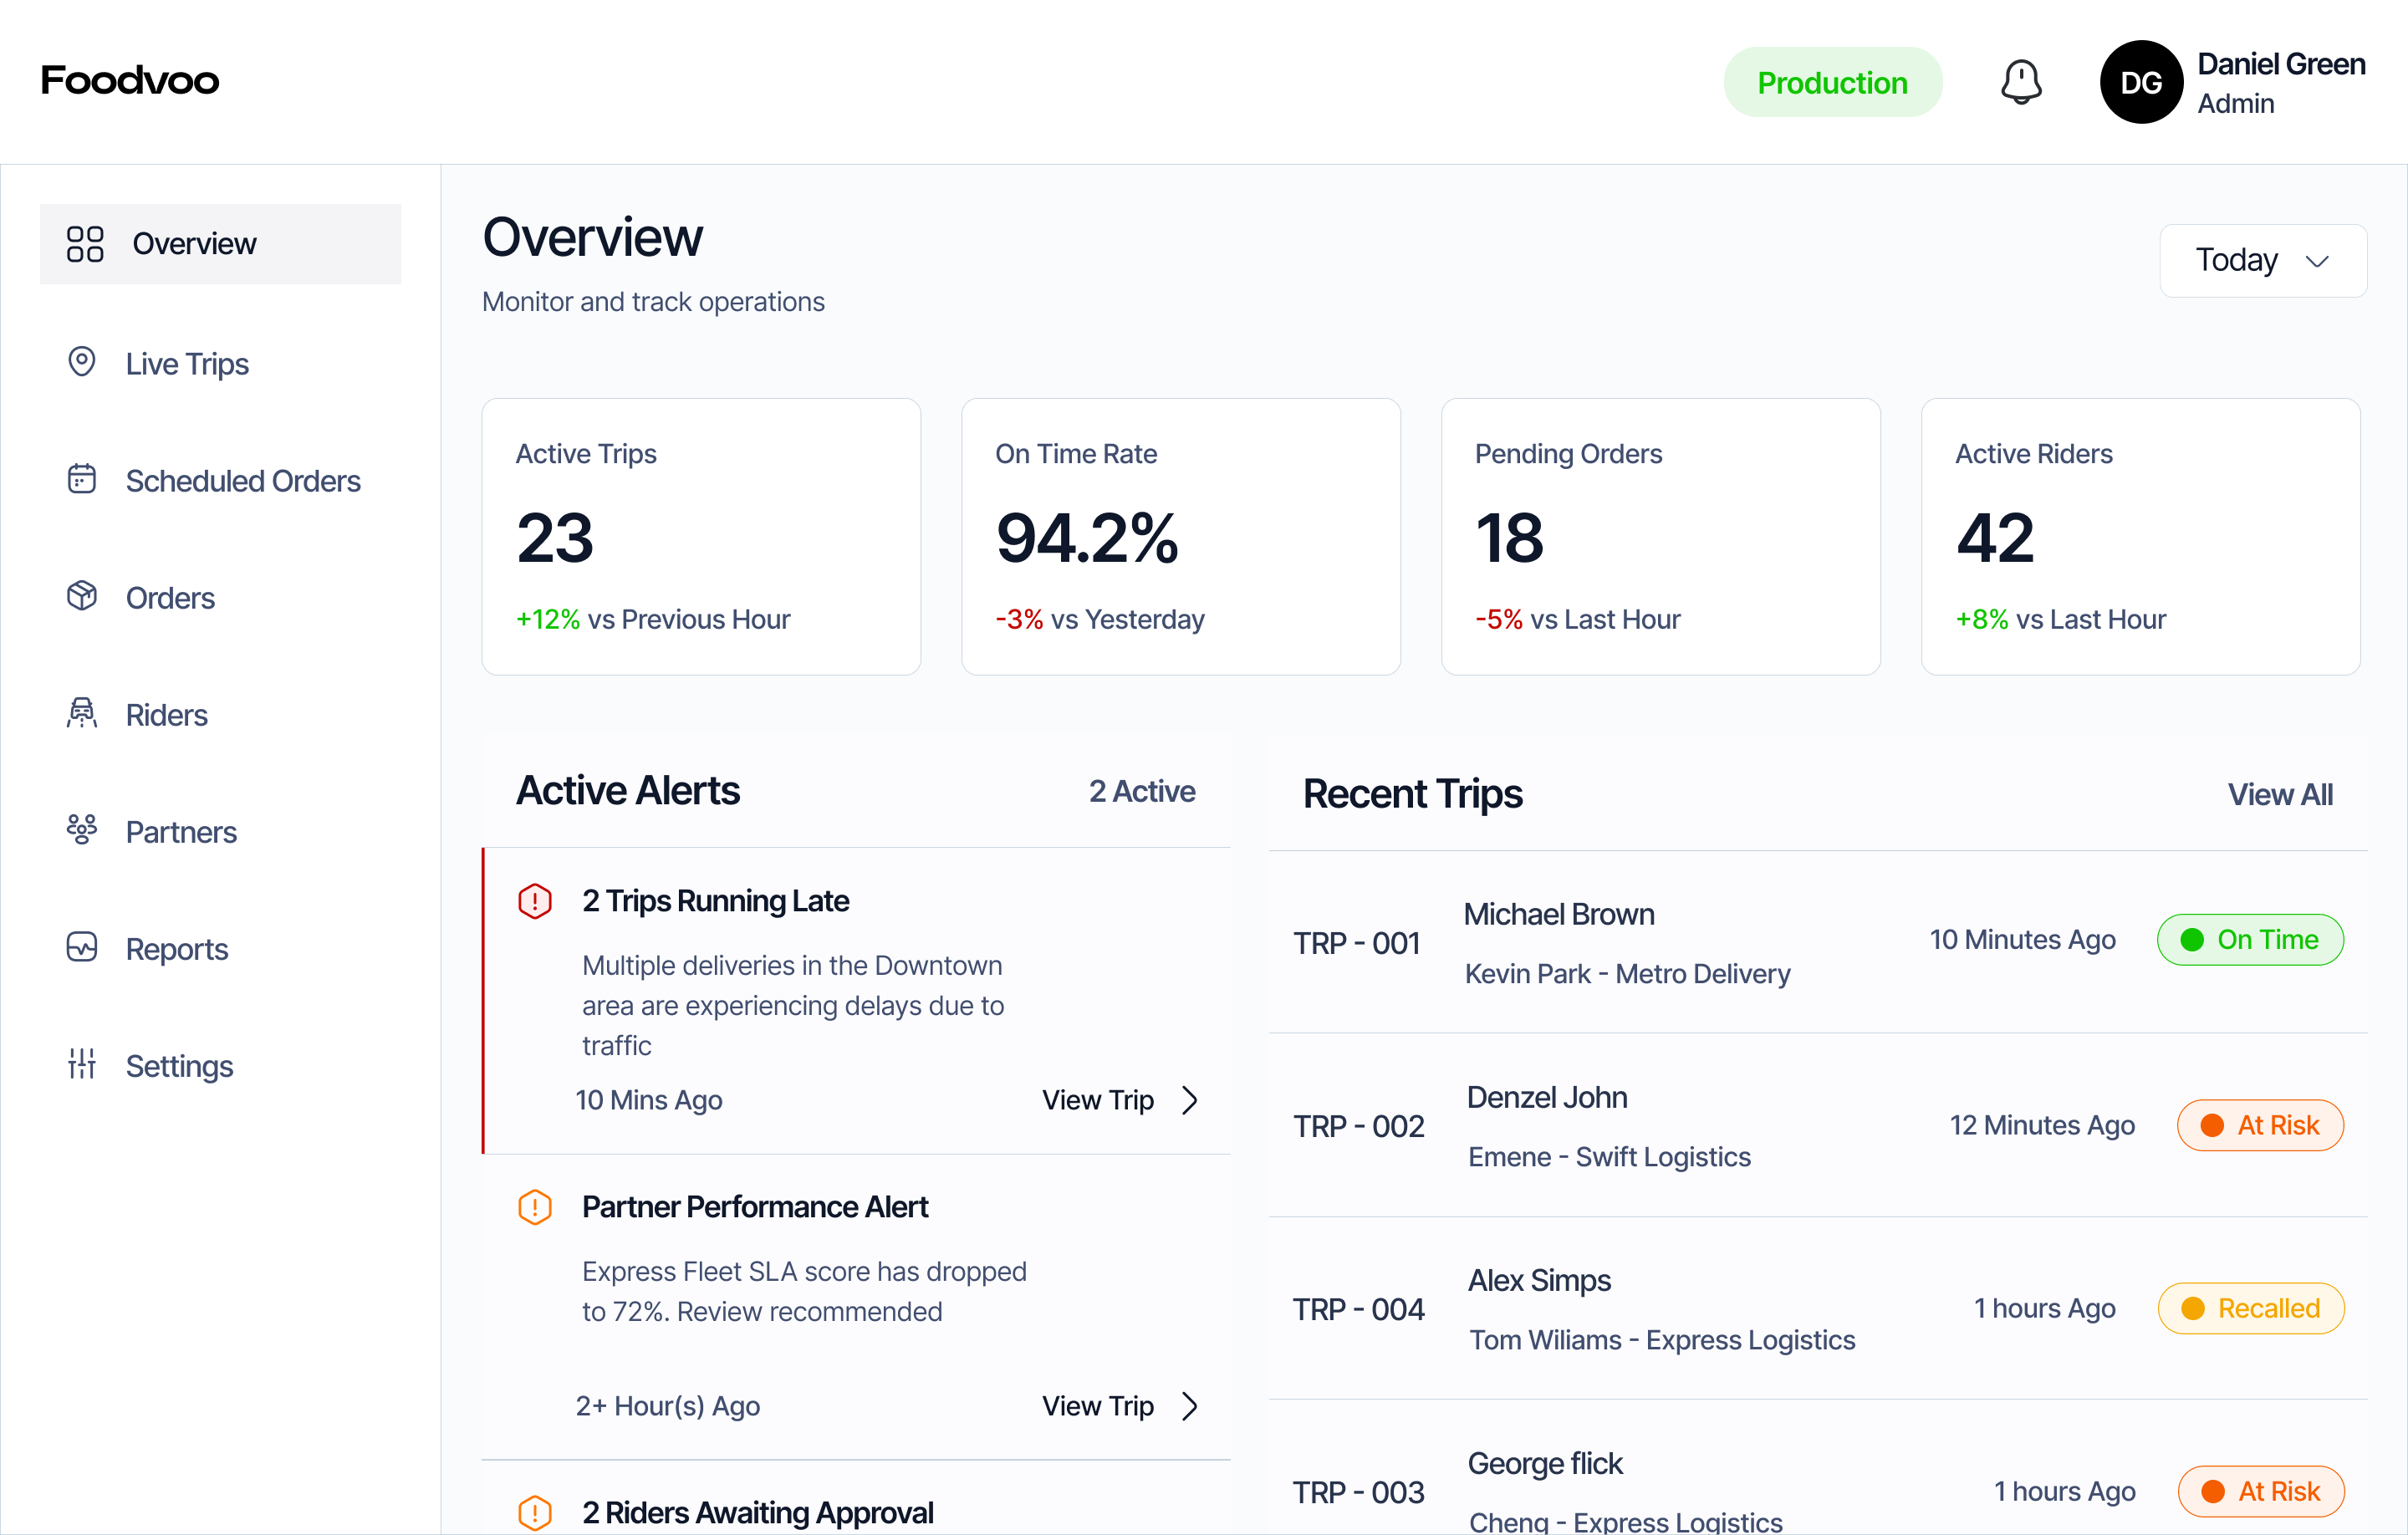Click customer name Denzel John
The width and height of the screenshot is (2408, 1535).
pos(1547,1097)
